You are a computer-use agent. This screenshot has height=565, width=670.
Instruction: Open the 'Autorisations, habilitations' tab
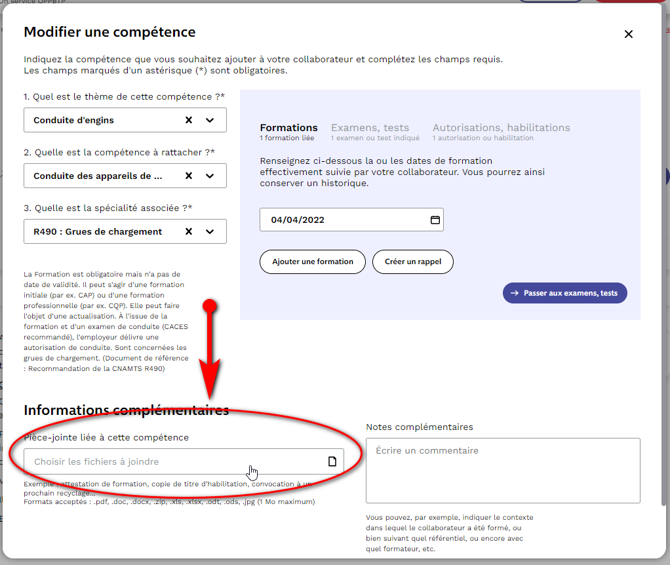pos(501,128)
